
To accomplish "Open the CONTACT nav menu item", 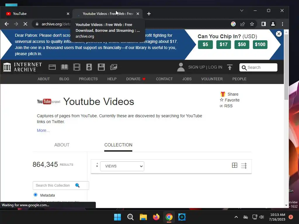I will click(164, 79).
